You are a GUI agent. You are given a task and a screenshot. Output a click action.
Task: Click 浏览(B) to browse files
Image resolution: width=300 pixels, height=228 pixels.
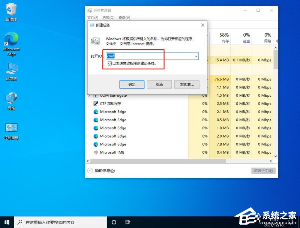[187, 84]
